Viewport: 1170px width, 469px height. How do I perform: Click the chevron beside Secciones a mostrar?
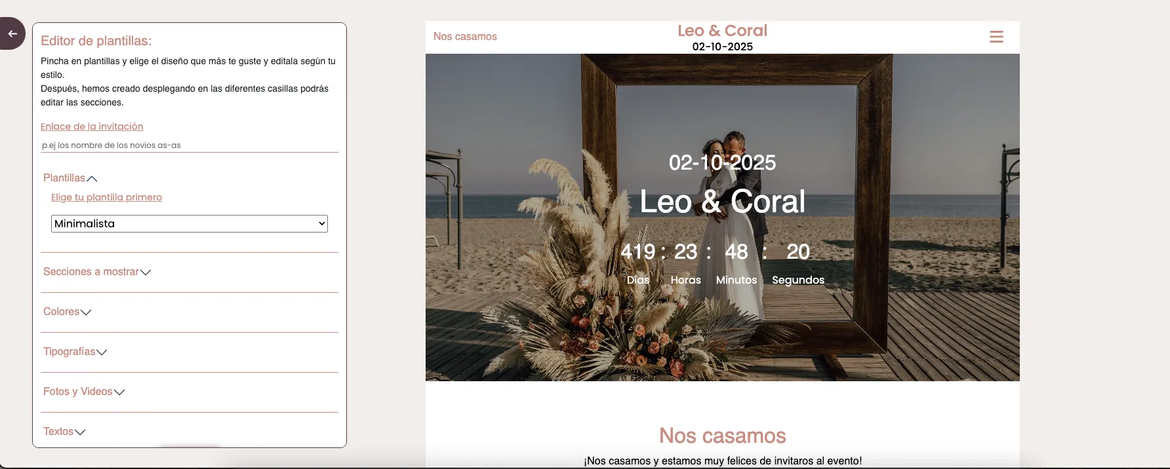click(x=146, y=272)
